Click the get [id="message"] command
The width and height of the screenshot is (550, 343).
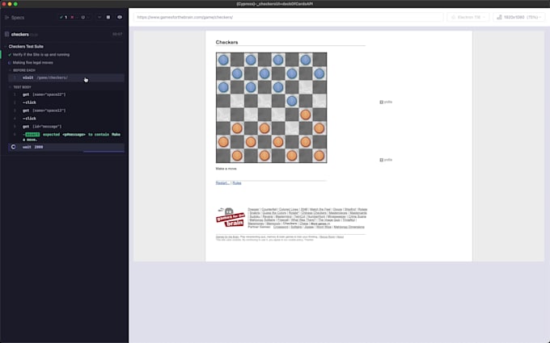coord(66,127)
